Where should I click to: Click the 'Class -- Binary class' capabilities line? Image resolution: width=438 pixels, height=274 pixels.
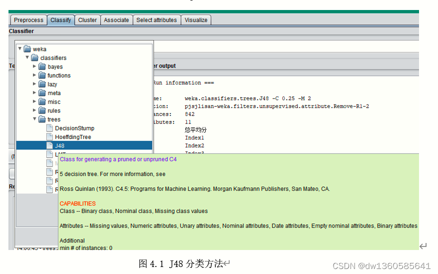(133, 211)
